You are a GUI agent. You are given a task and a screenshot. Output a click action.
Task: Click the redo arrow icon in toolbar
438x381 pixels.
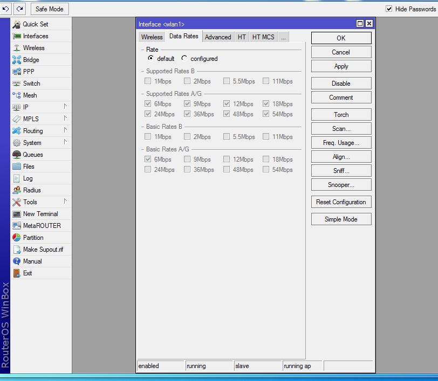coord(19,9)
